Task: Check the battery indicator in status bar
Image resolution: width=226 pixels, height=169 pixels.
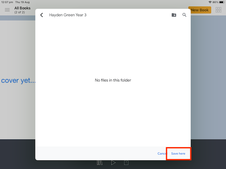Action: pyautogui.click(x=221, y=2)
